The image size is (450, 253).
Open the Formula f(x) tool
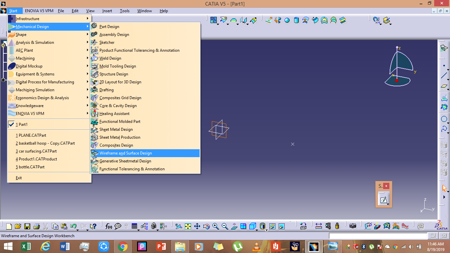(109, 226)
